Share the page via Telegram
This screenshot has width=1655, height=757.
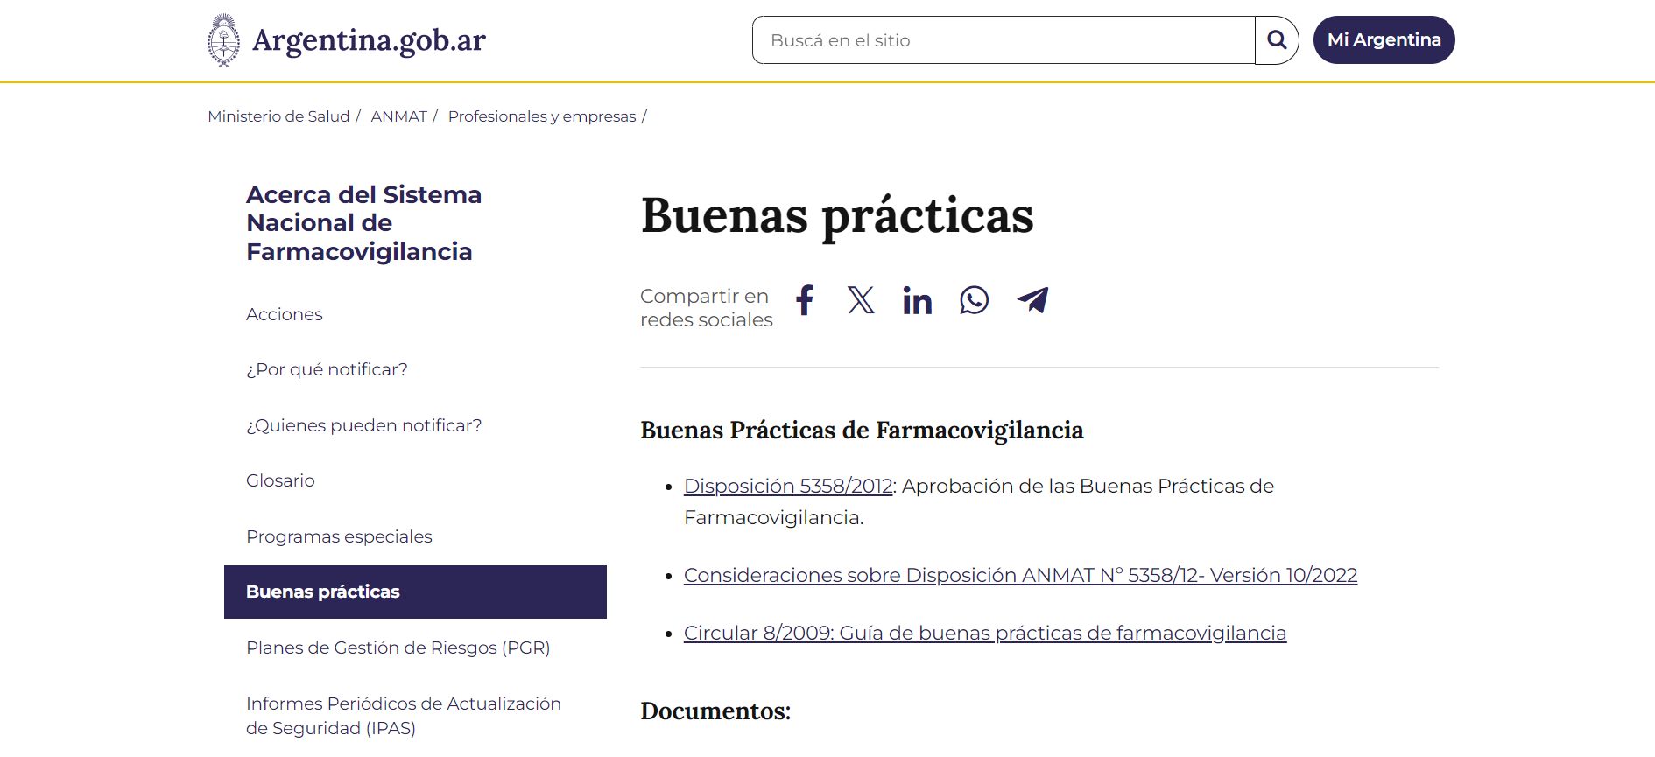(1032, 300)
